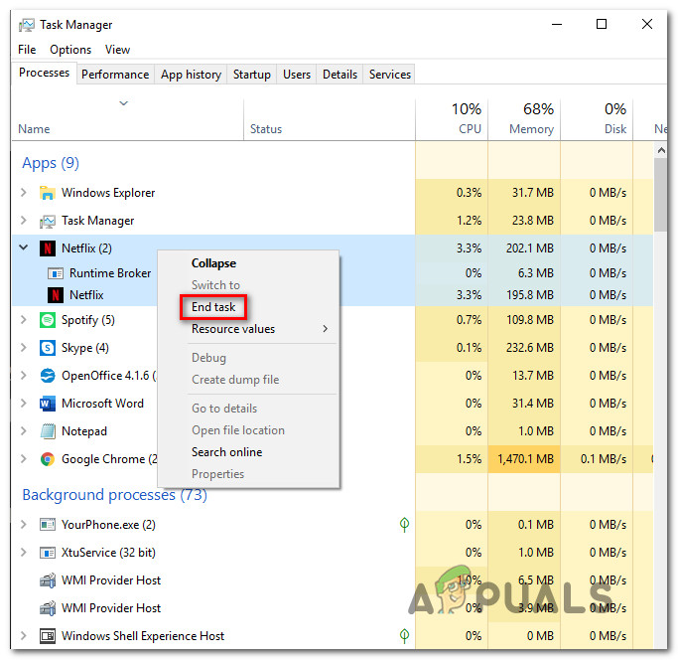Expand the Skype (4) process group

point(24,347)
